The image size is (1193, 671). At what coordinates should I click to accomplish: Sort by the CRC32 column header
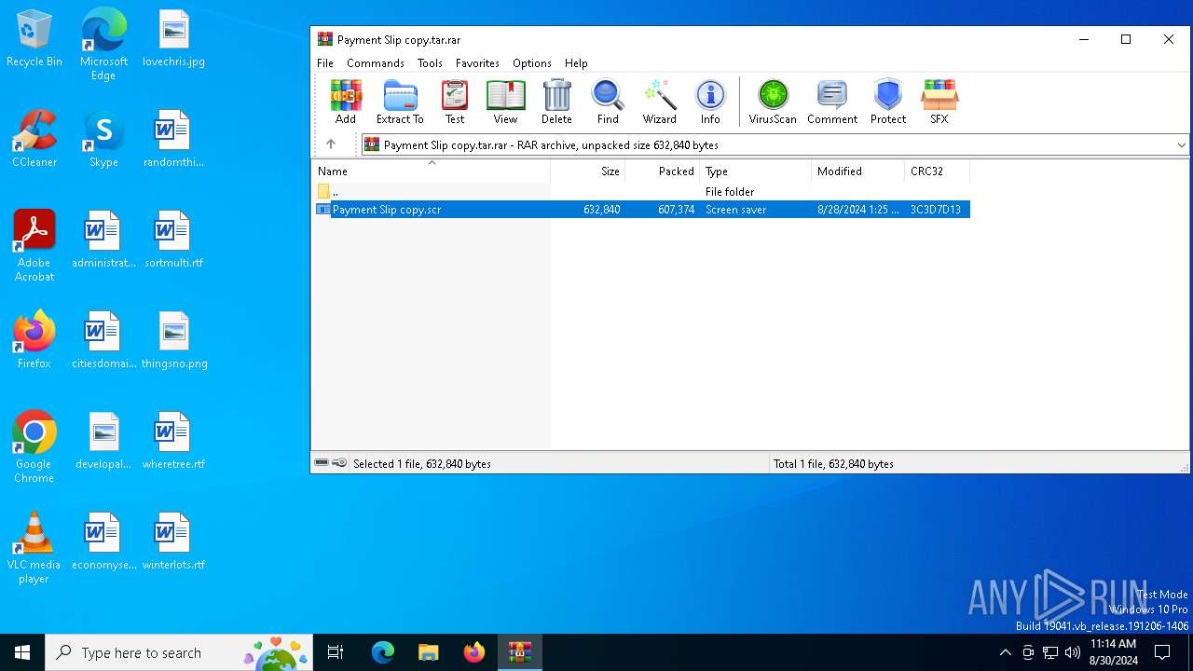tap(937, 171)
